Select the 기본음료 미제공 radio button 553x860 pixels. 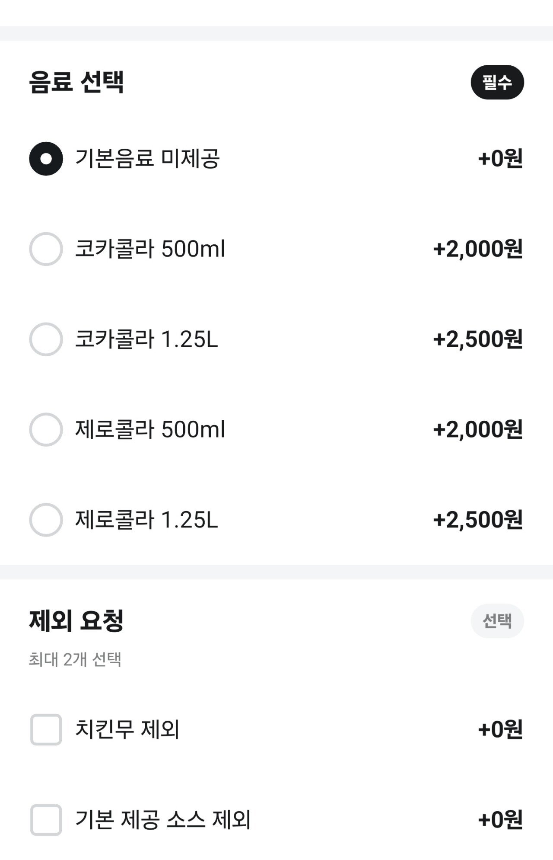tap(46, 159)
